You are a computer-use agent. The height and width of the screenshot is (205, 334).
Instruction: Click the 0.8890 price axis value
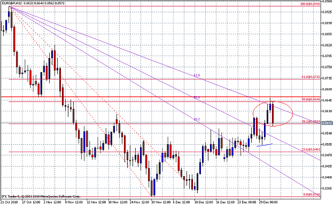point(328,23)
